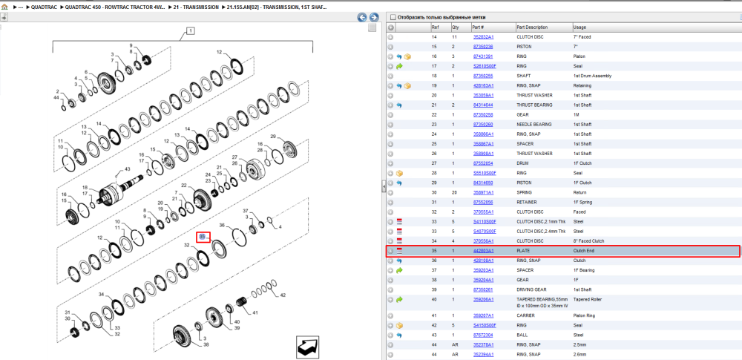742x360 pixels.
Task: Expand the '---' breadcrumb level
Action: 20,8
